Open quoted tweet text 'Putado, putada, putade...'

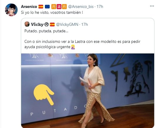46,31
